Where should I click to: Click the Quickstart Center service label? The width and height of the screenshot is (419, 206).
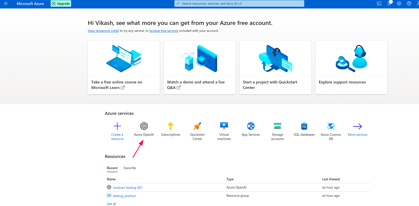(x=197, y=137)
